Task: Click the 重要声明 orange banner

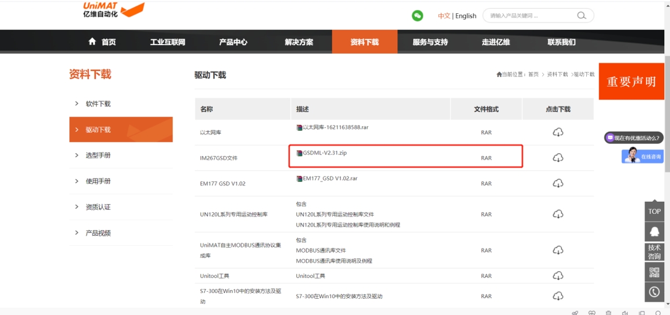Action: click(631, 81)
